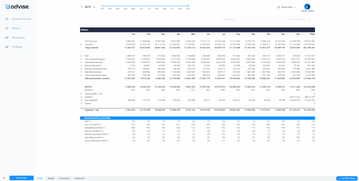Screen dimensions: 359x181
Task: Click the Edit Monitor button
Action: pyautogui.click(x=22, y=178)
